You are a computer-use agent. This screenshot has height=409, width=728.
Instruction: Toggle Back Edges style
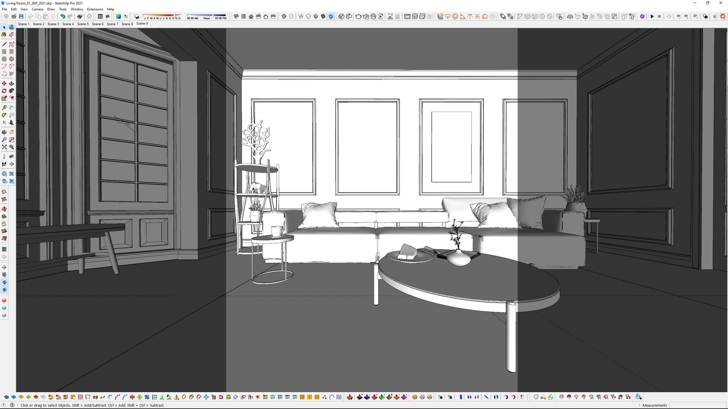pos(291,16)
